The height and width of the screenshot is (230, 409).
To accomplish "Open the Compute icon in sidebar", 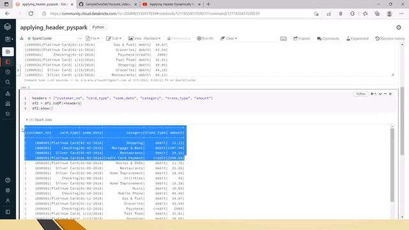I will [x=8, y=103].
